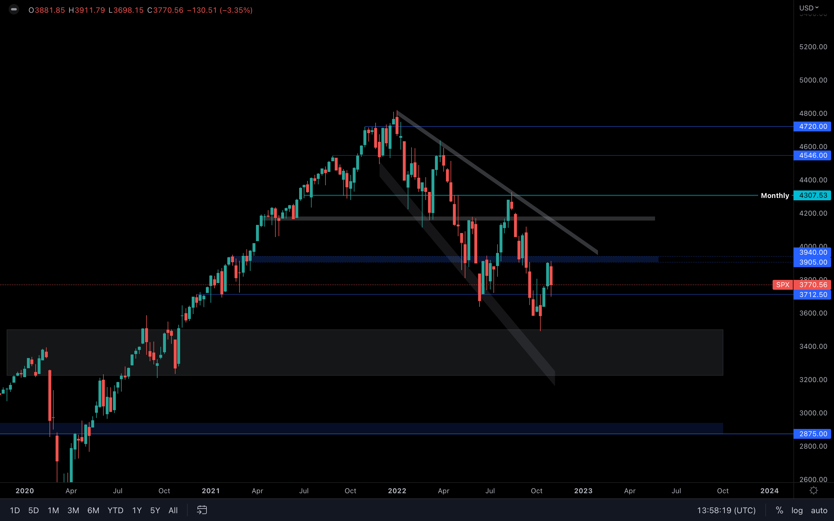The height and width of the screenshot is (521, 834).
Task: Switch to the 5Y date range
Action: 155,510
